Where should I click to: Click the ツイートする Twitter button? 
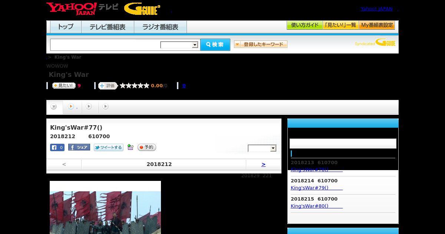(x=109, y=147)
